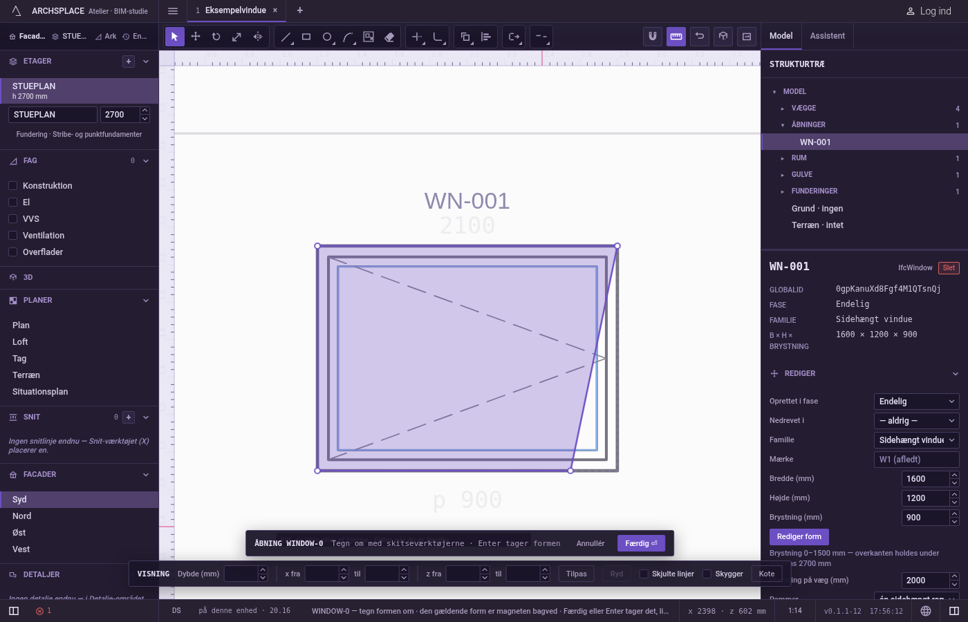Select the Move tool in toolbar
This screenshot has height=622, width=968.
[x=196, y=37]
